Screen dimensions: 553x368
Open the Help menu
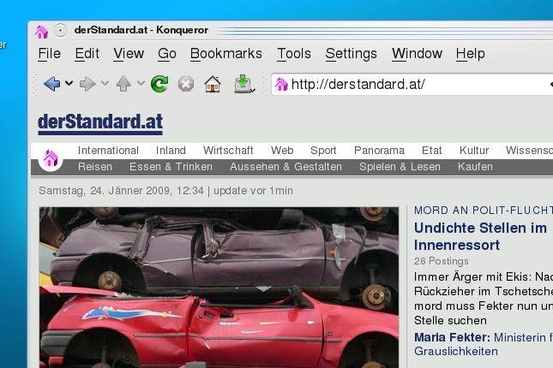click(470, 54)
